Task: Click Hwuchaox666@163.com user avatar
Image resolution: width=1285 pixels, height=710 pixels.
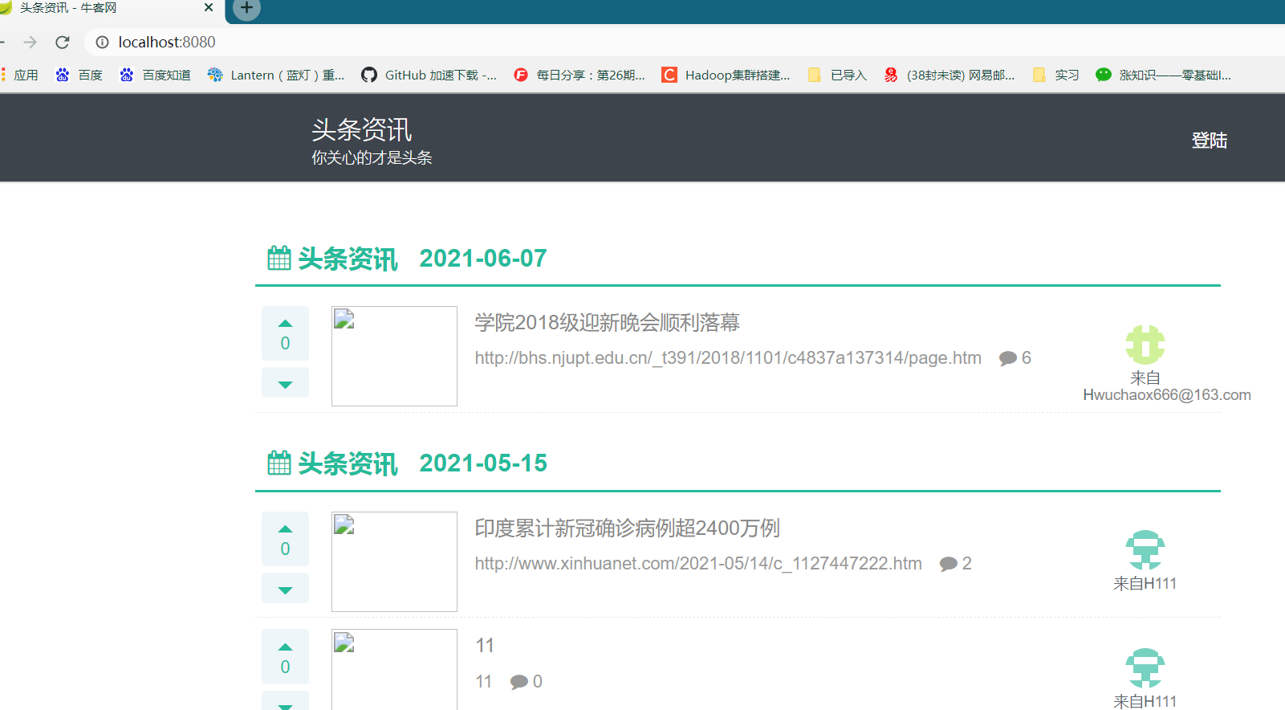Action: click(x=1145, y=345)
